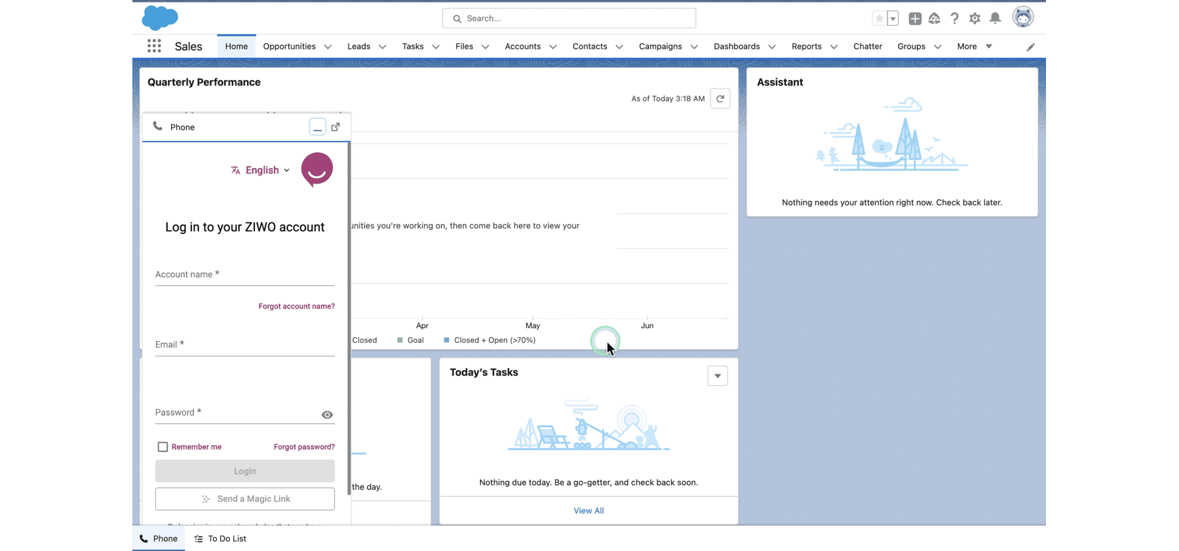Open the Favorites list dropdown arrow

point(893,18)
